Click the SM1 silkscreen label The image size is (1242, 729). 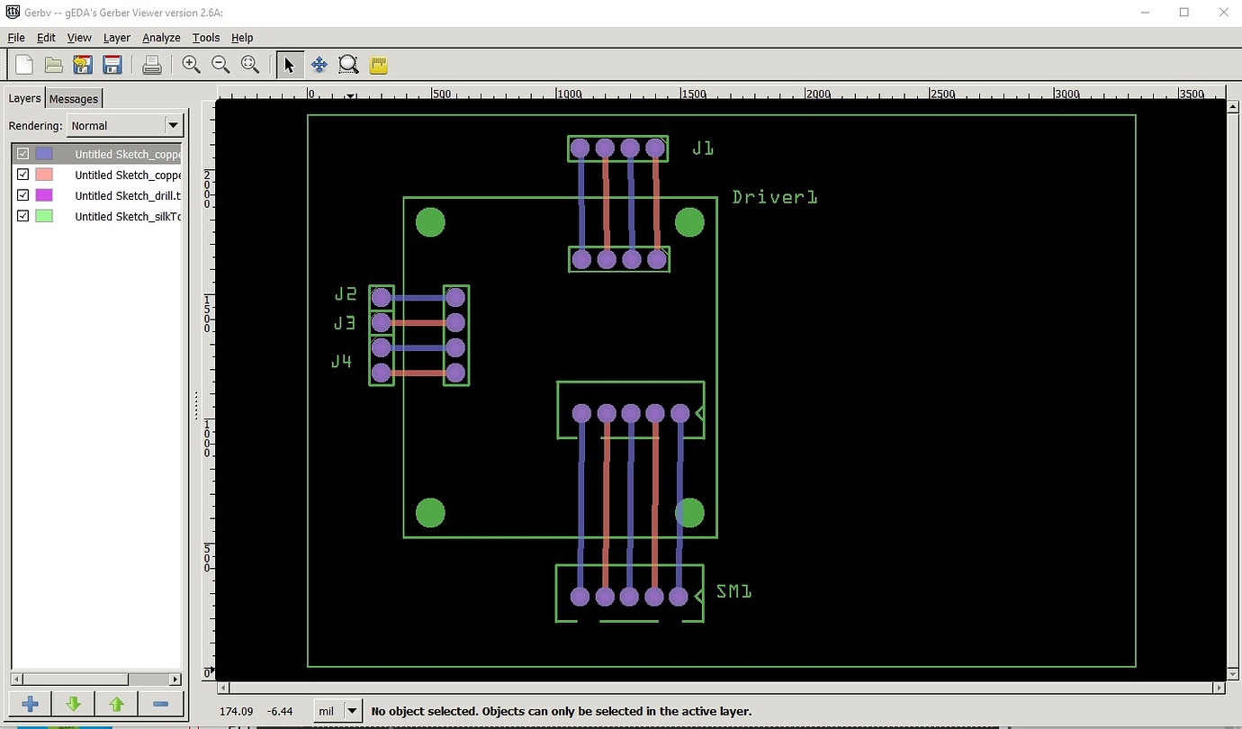tap(734, 591)
